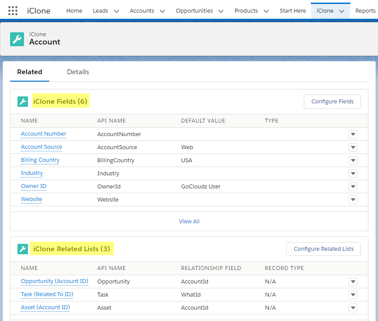Open the iClone Fields (6) list title
Screen dimensions: 378x321
point(60,101)
